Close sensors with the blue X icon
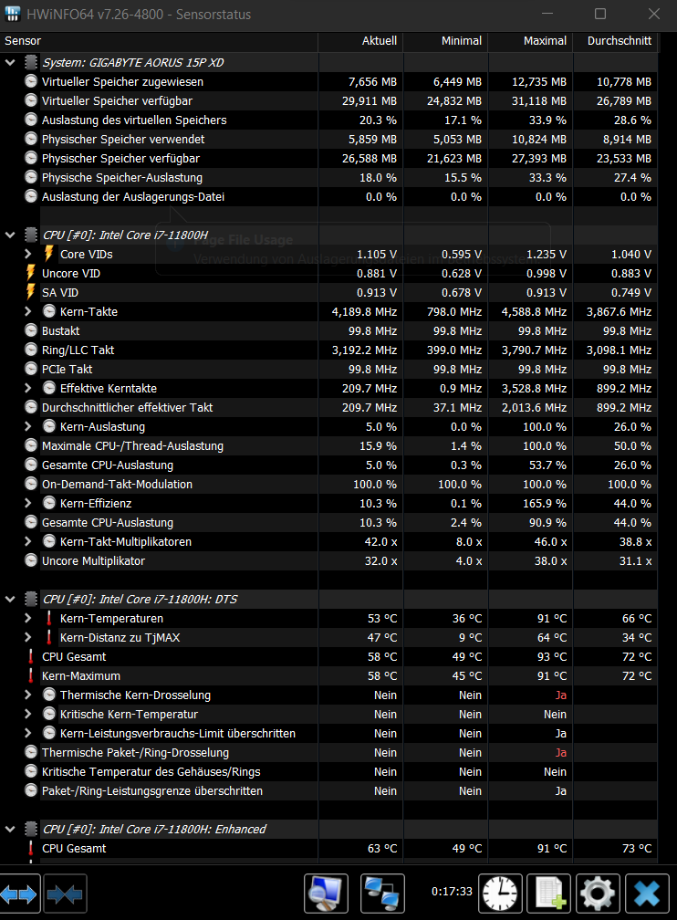 tap(647, 894)
